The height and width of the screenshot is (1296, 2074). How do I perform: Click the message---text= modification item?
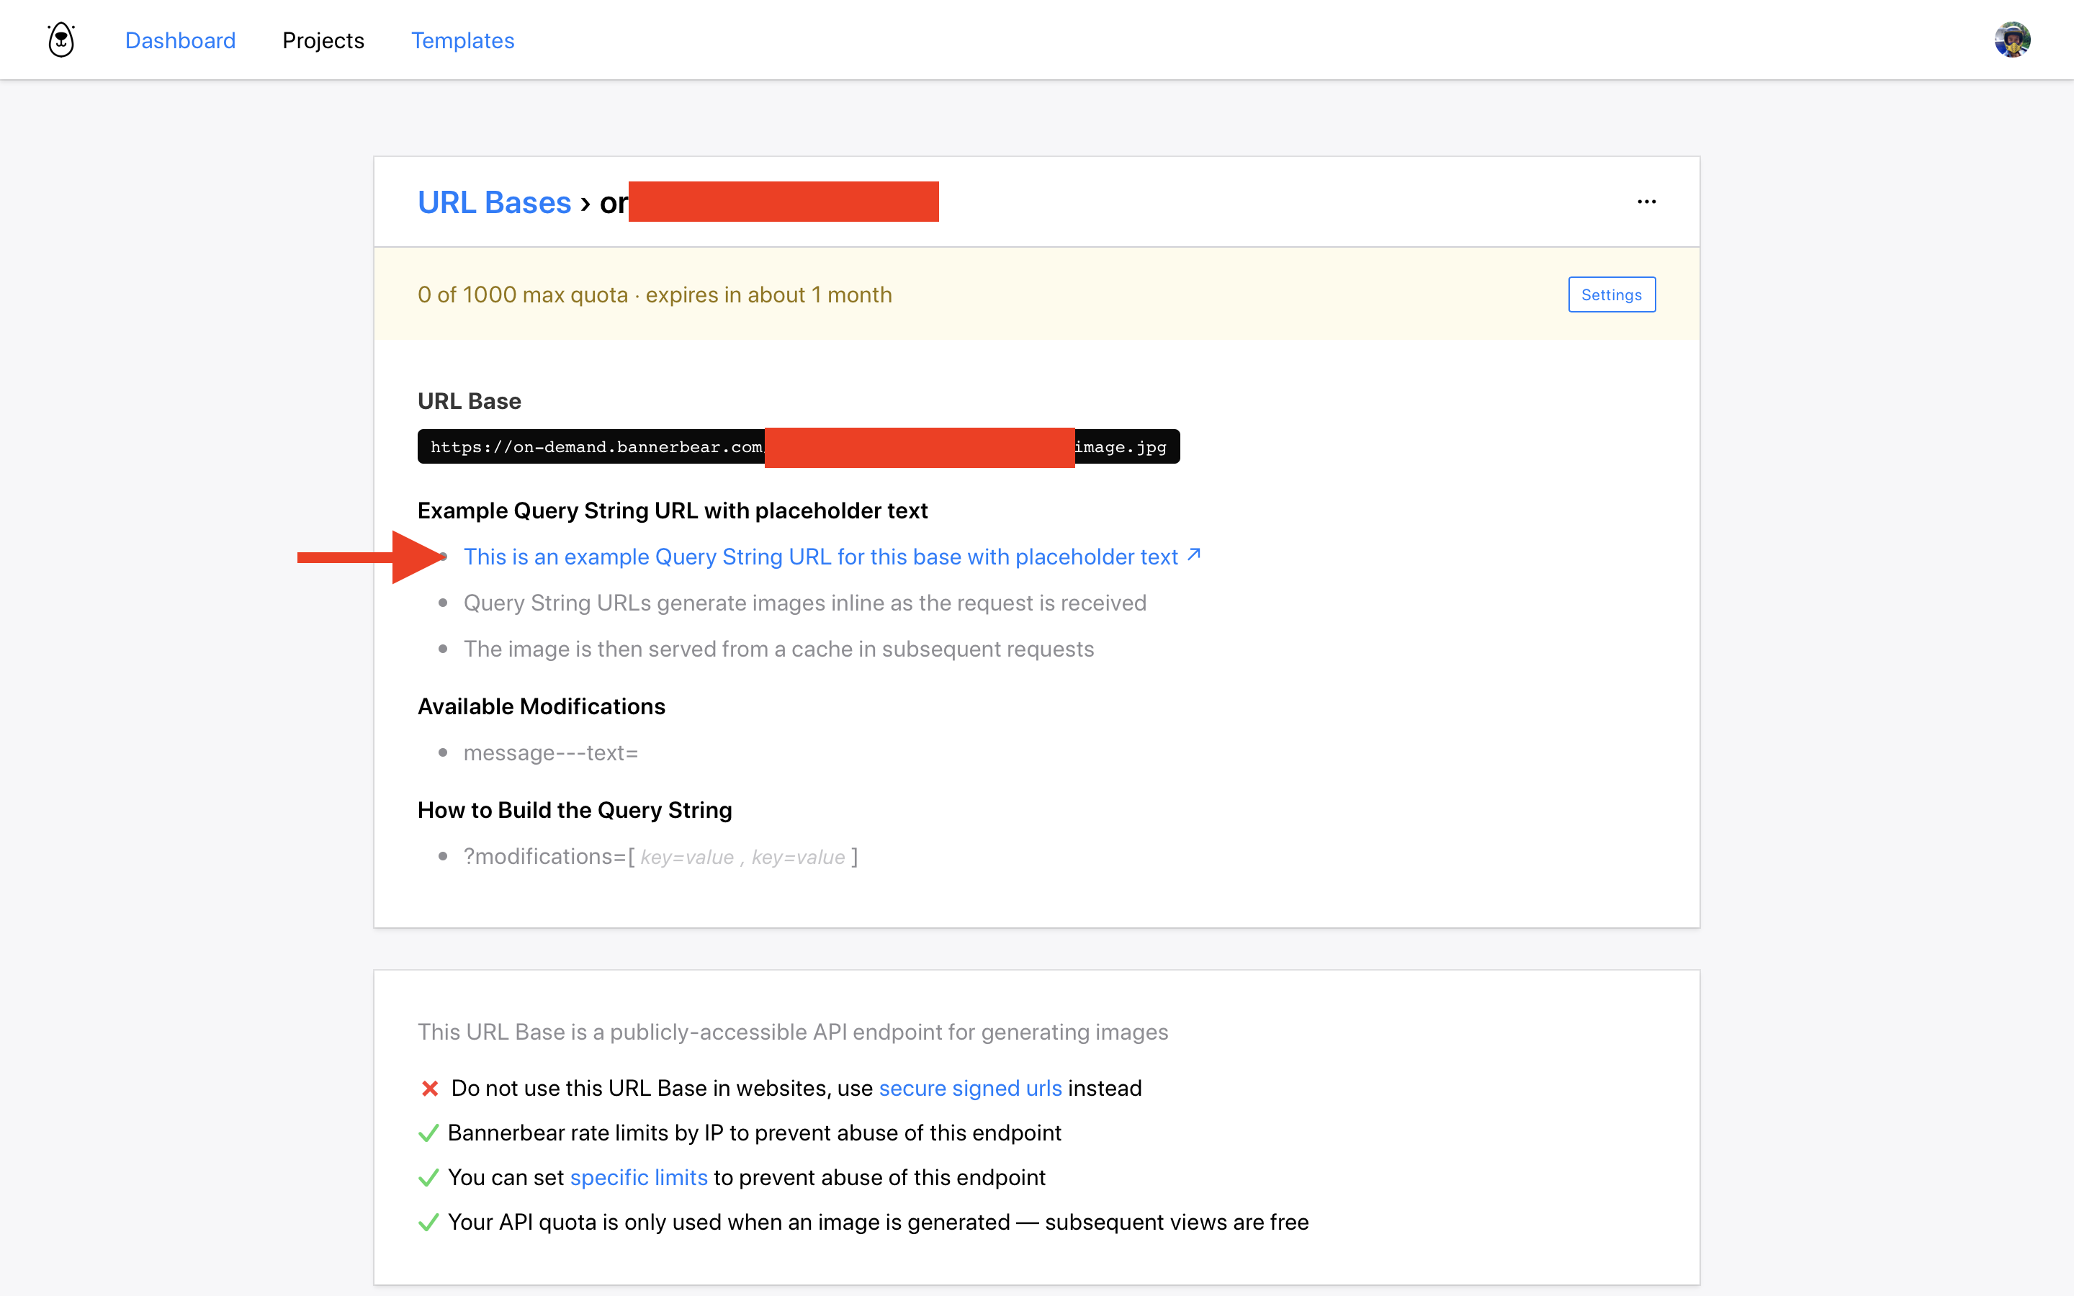coord(551,752)
